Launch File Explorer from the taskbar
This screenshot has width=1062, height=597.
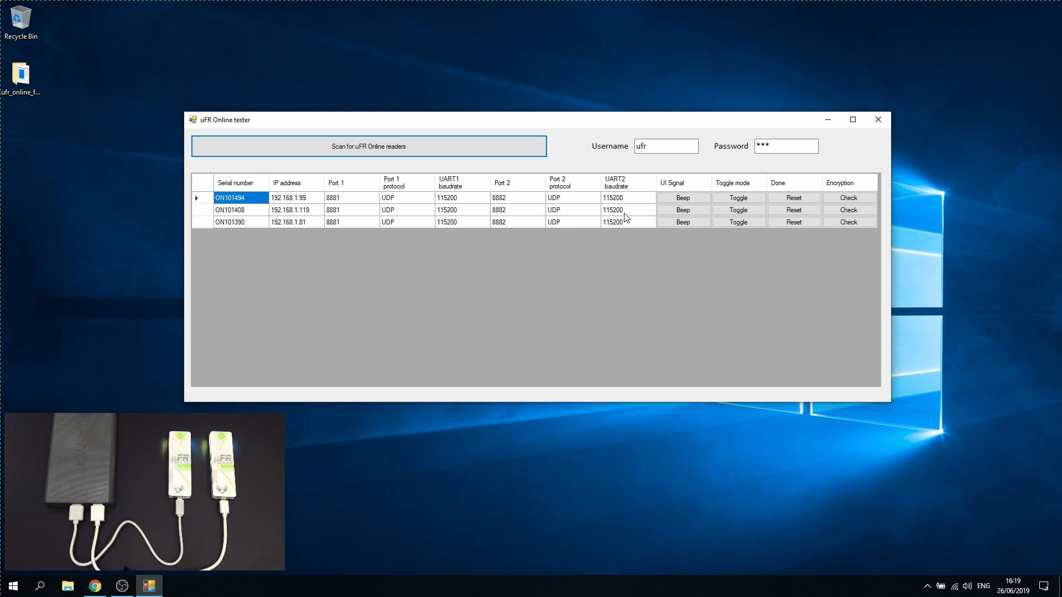coord(67,586)
